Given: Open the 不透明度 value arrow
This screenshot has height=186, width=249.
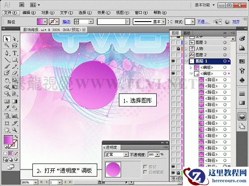Looking at the screenshot, I should coord(158,155).
